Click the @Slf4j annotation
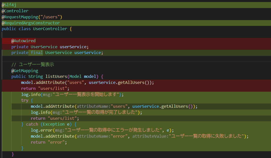 coord(9,5)
